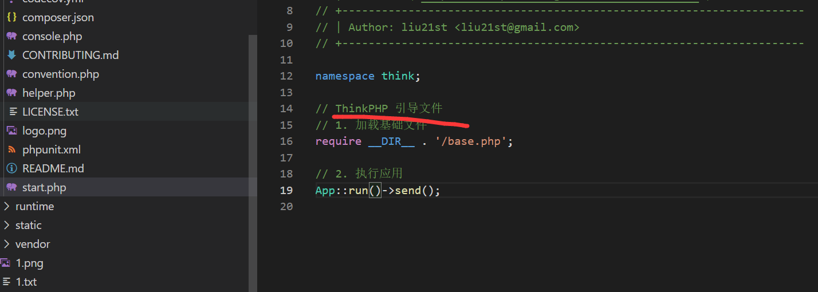Click the 'send' method call

(x=408, y=190)
